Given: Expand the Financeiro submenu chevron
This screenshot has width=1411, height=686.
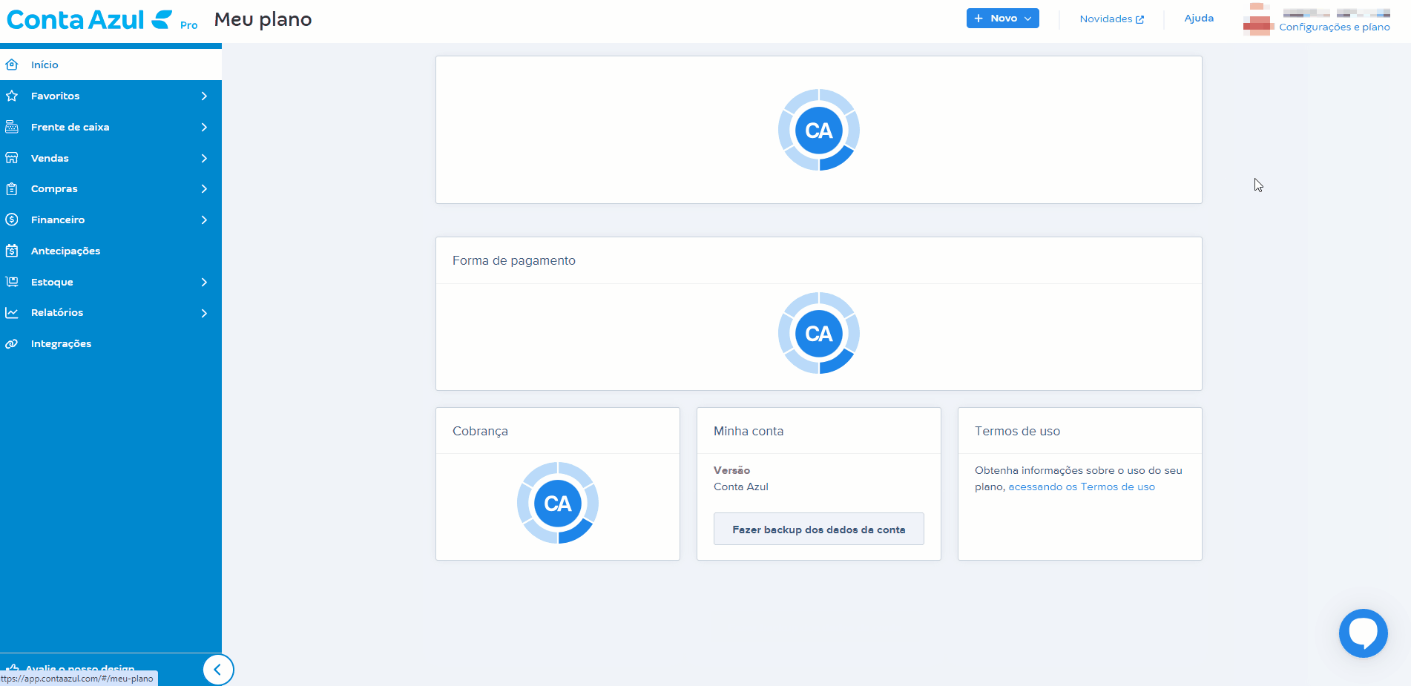Looking at the screenshot, I should 204,220.
